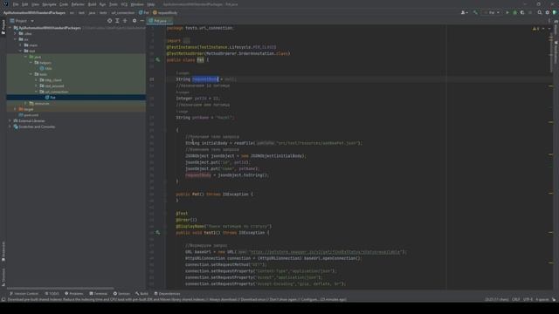This screenshot has height=314, width=559.
Task: Expand the resources folder
Action: tap(25, 103)
